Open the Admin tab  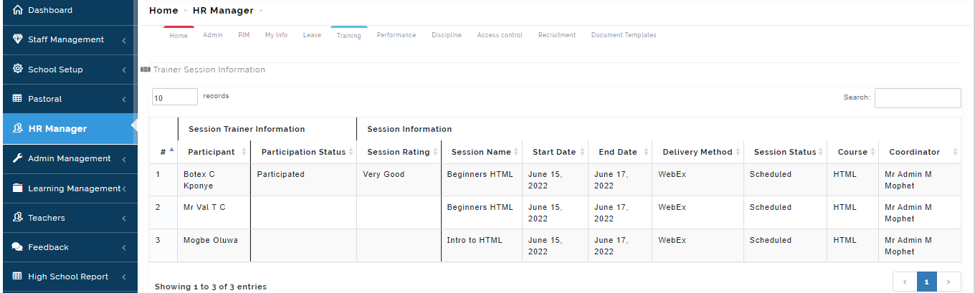(x=213, y=35)
